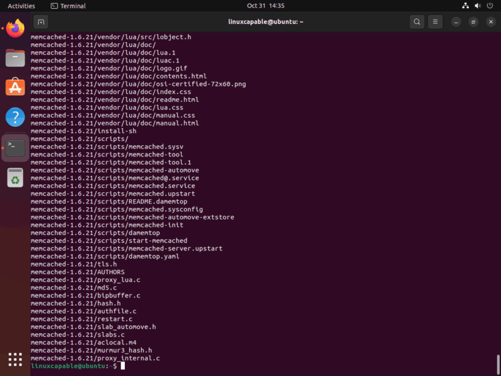This screenshot has height=376, width=501.
Task: Open the Help app in dock
Action: [15, 117]
